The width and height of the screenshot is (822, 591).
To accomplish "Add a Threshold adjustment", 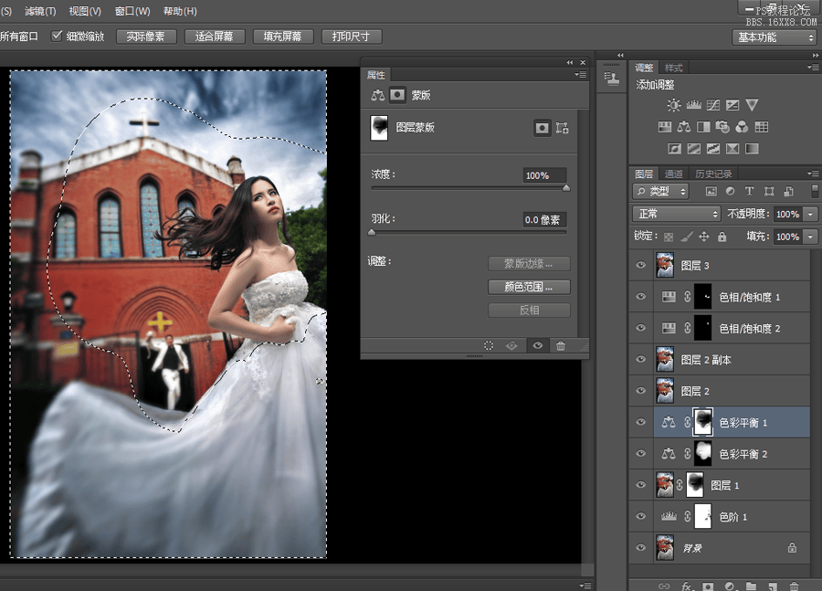I will [x=713, y=149].
